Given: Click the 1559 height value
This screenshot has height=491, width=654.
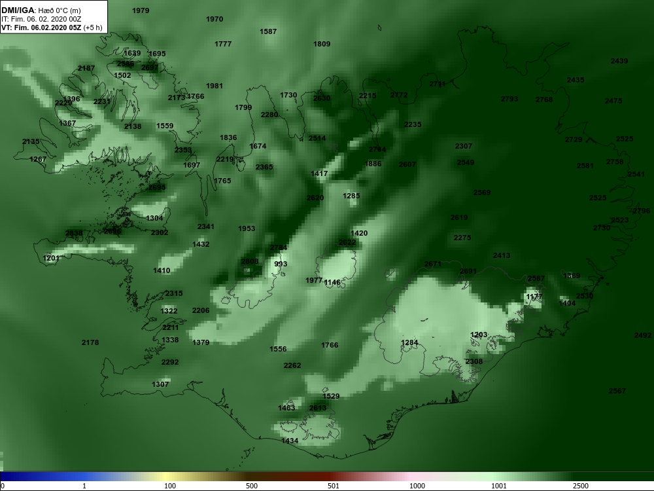Looking at the screenshot, I should click(x=165, y=126).
